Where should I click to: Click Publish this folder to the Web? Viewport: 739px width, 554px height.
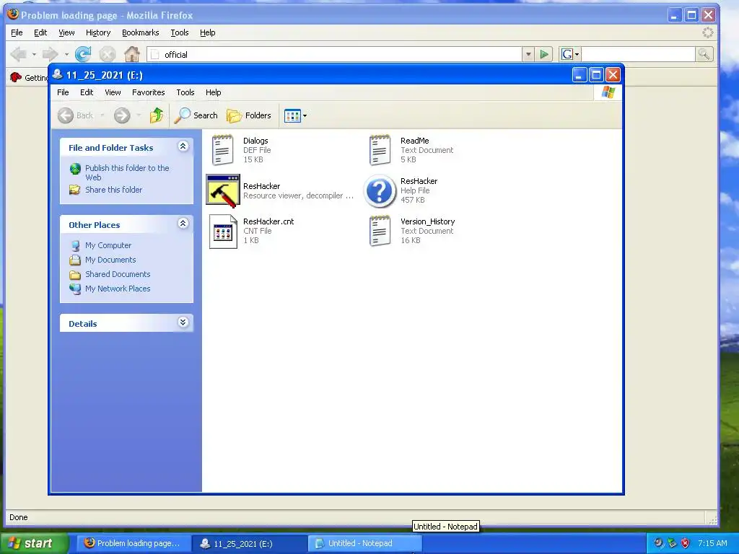(127, 172)
